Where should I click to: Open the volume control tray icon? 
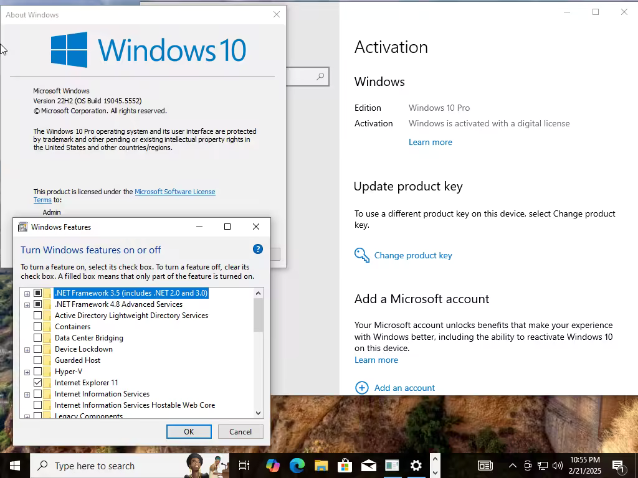coord(558,466)
